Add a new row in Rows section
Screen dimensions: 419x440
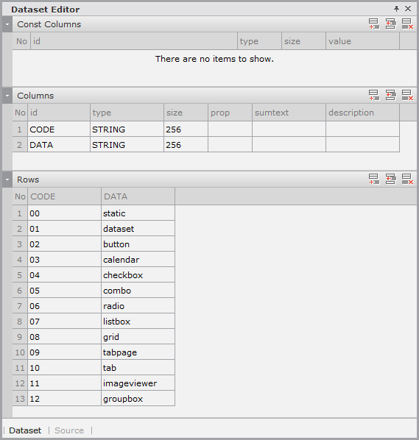pyautogui.click(x=374, y=179)
